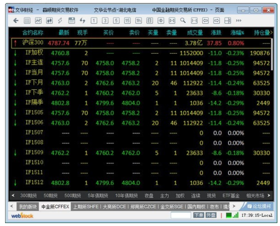
Task: Open 论坛提问 forum question link
Action: point(259,206)
